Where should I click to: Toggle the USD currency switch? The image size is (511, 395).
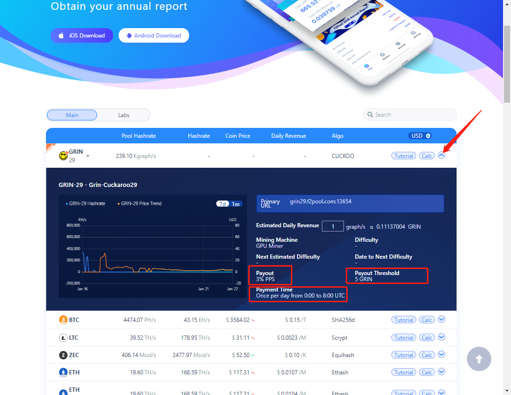(x=420, y=136)
